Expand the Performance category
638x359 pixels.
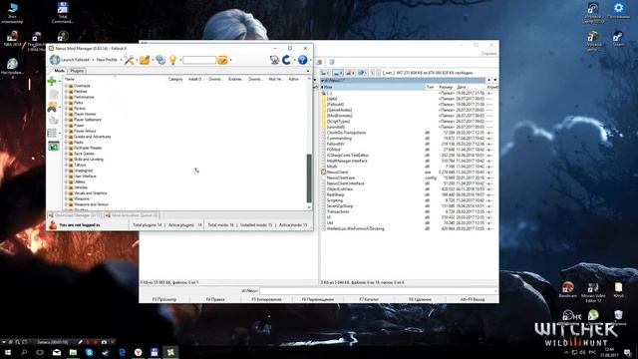pyautogui.click(x=66, y=98)
